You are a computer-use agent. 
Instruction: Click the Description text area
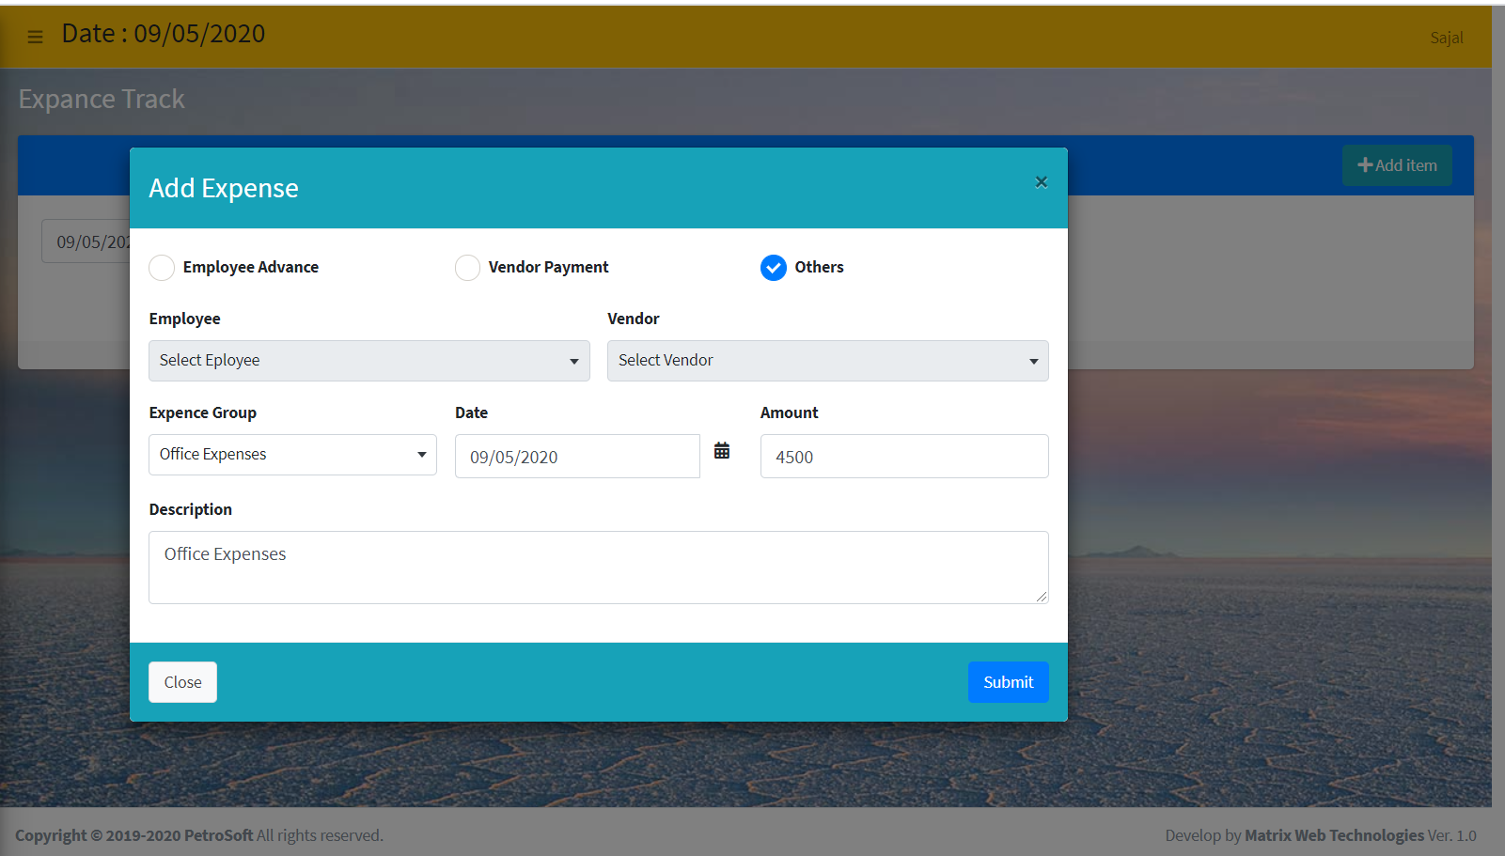click(598, 568)
